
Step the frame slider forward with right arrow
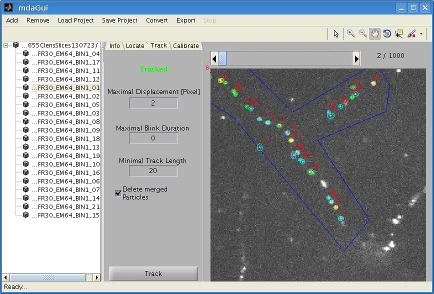[x=356, y=59]
